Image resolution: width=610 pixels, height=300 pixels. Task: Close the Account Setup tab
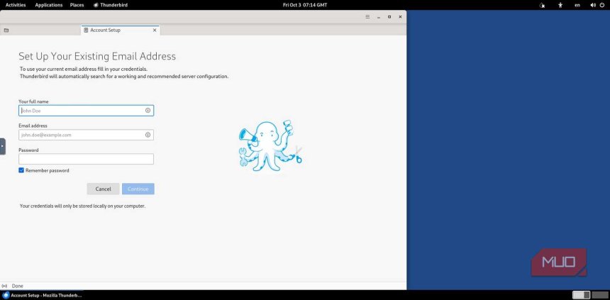(155, 30)
